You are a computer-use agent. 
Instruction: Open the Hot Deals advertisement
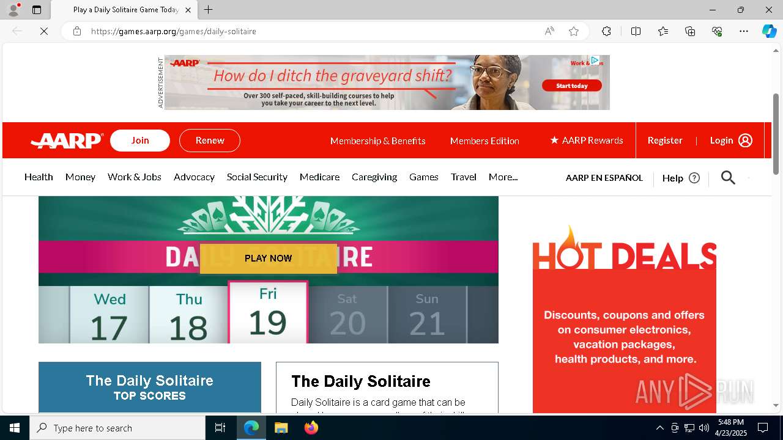(x=625, y=318)
